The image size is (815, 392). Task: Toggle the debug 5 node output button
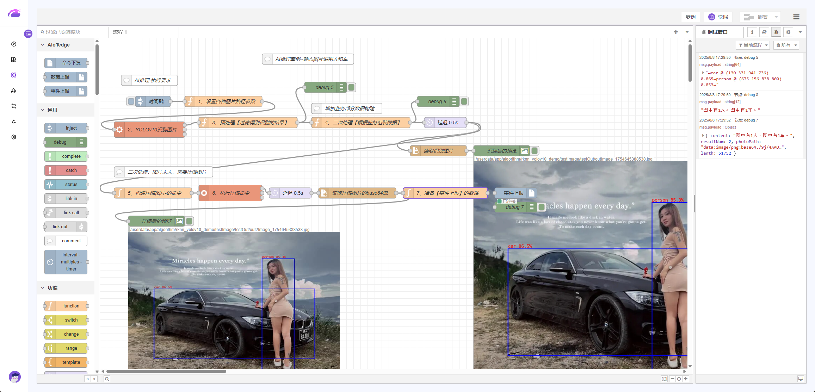(351, 87)
